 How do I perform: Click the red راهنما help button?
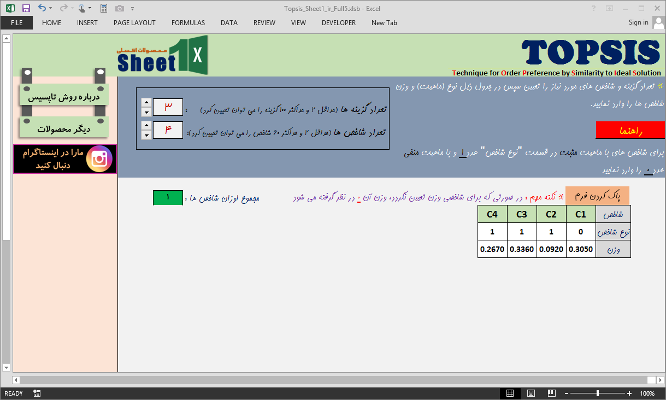[x=630, y=131]
